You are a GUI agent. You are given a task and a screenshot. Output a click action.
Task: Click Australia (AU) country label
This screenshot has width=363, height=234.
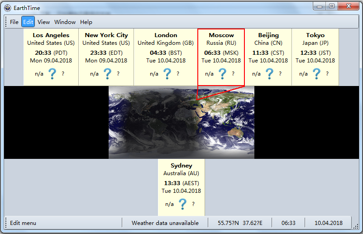click(x=181, y=173)
